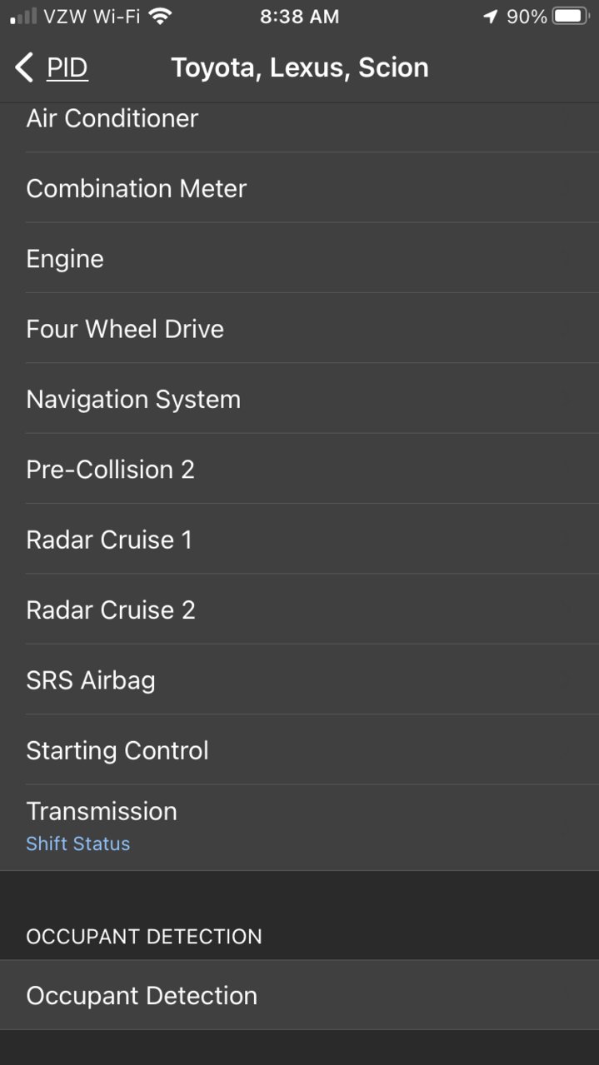599x1065 pixels.
Task: Select SRS Airbag
Action: (299, 679)
